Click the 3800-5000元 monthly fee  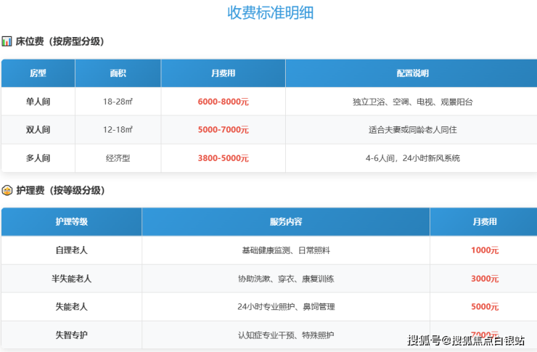pyautogui.click(x=223, y=158)
